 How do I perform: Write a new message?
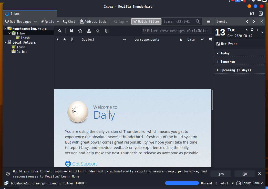(x=47, y=22)
